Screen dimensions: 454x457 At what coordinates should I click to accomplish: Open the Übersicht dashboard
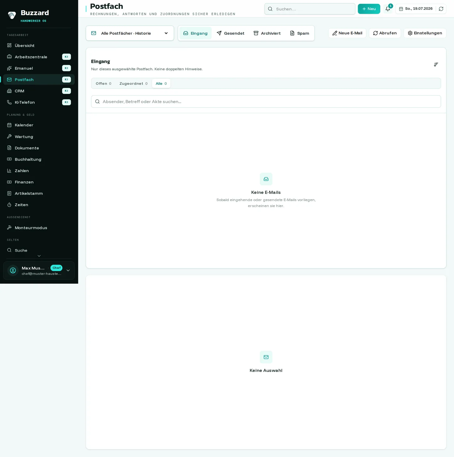click(x=39, y=45)
